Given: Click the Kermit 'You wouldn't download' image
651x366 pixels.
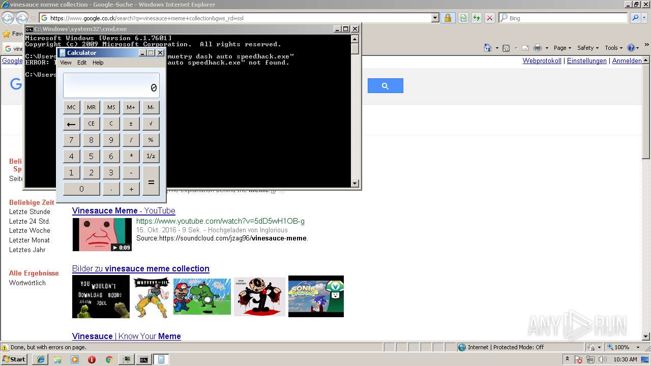Looking at the screenshot, I should [x=101, y=297].
